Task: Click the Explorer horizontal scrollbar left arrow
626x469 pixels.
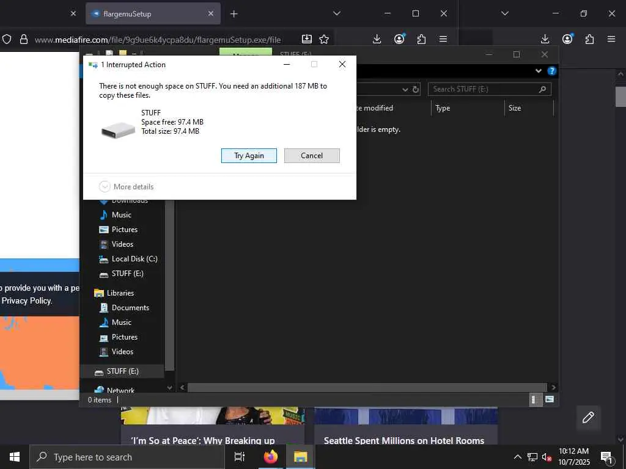Action: click(182, 387)
